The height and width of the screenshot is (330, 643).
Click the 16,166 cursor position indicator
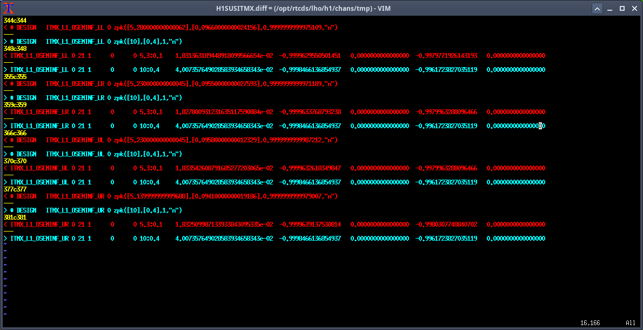pos(590,323)
